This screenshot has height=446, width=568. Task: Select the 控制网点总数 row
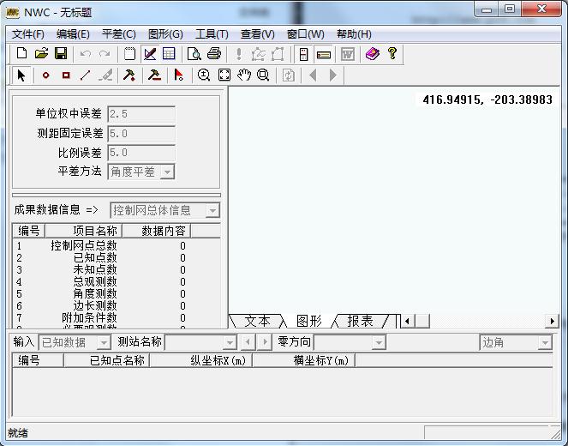(x=116, y=246)
